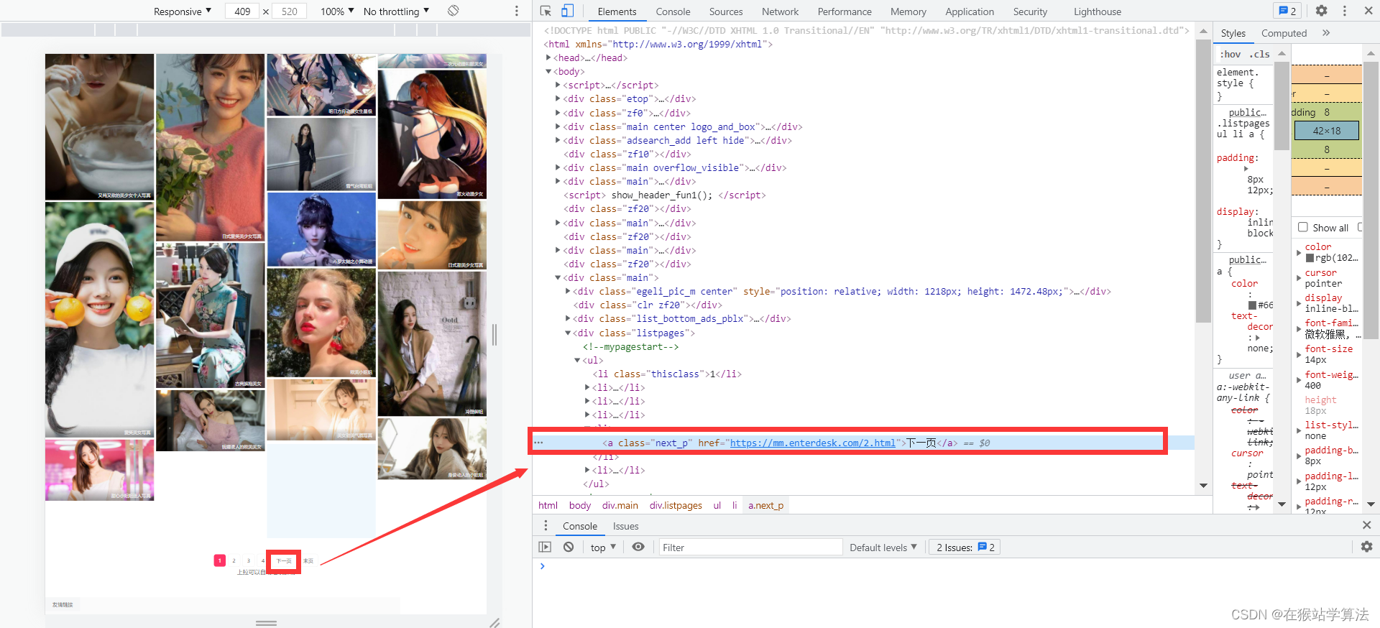This screenshot has width=1380, height=628.
Task: Select the Styles pane tab
Action: tap(1233, 33)
